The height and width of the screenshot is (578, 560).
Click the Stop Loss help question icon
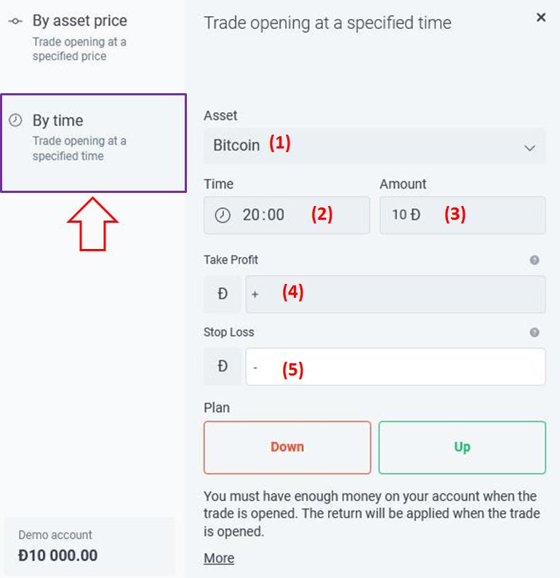click(x=535, y=333)
